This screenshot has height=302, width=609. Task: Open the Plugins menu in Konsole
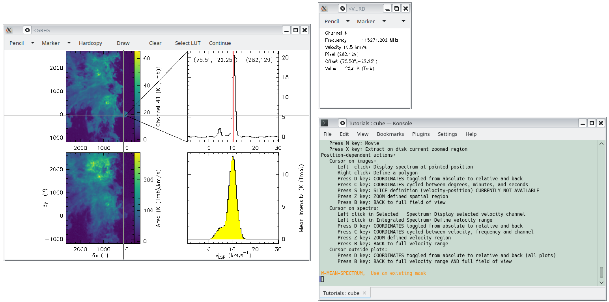pos(421,134)
